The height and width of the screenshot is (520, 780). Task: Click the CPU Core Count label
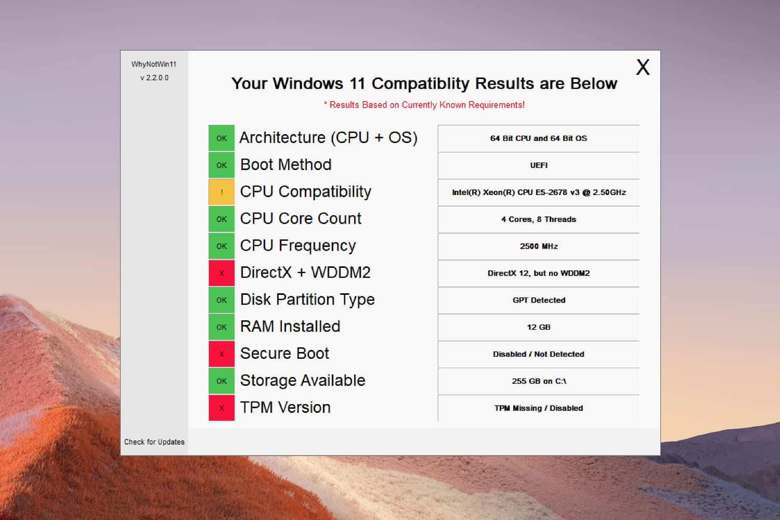301,219
